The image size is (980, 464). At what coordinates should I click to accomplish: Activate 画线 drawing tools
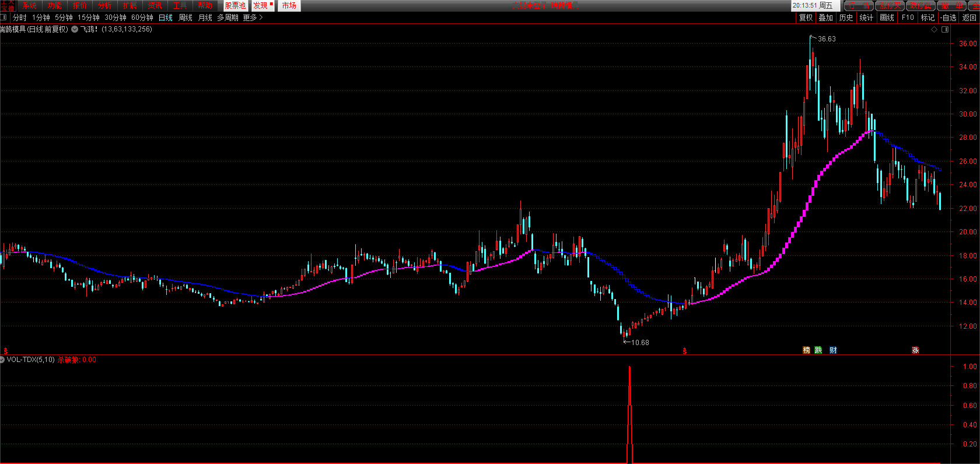887,17
